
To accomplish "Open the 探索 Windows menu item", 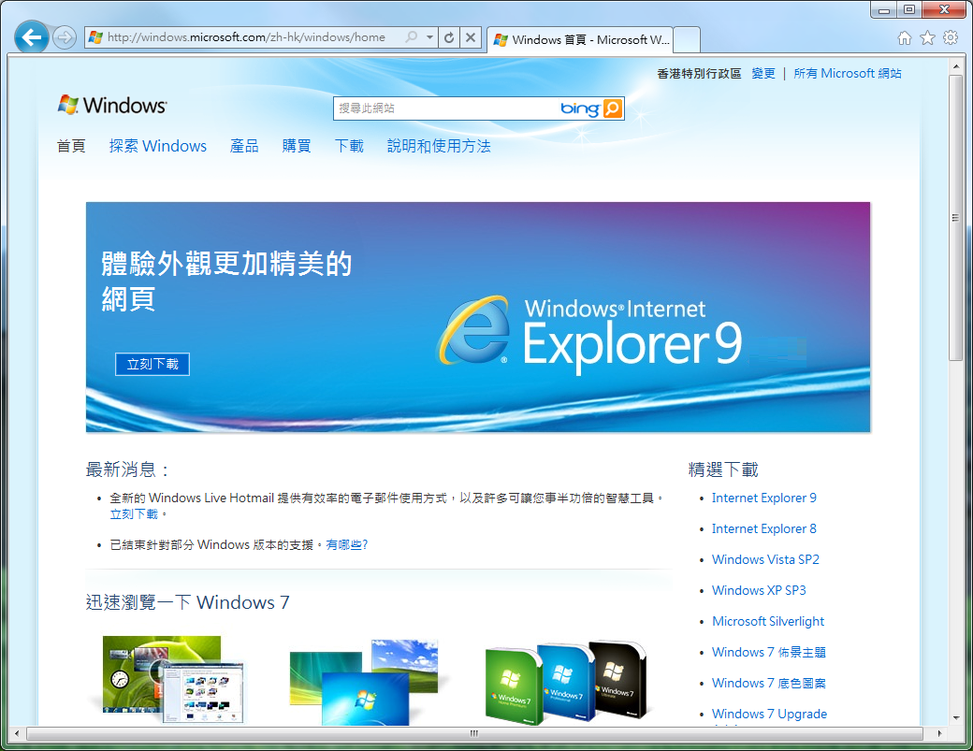I will coord(157,146).
